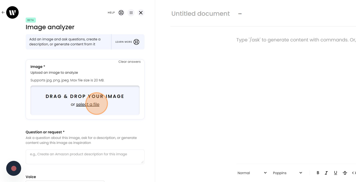
Task: Toggle underline formatting
Action: 336,173
